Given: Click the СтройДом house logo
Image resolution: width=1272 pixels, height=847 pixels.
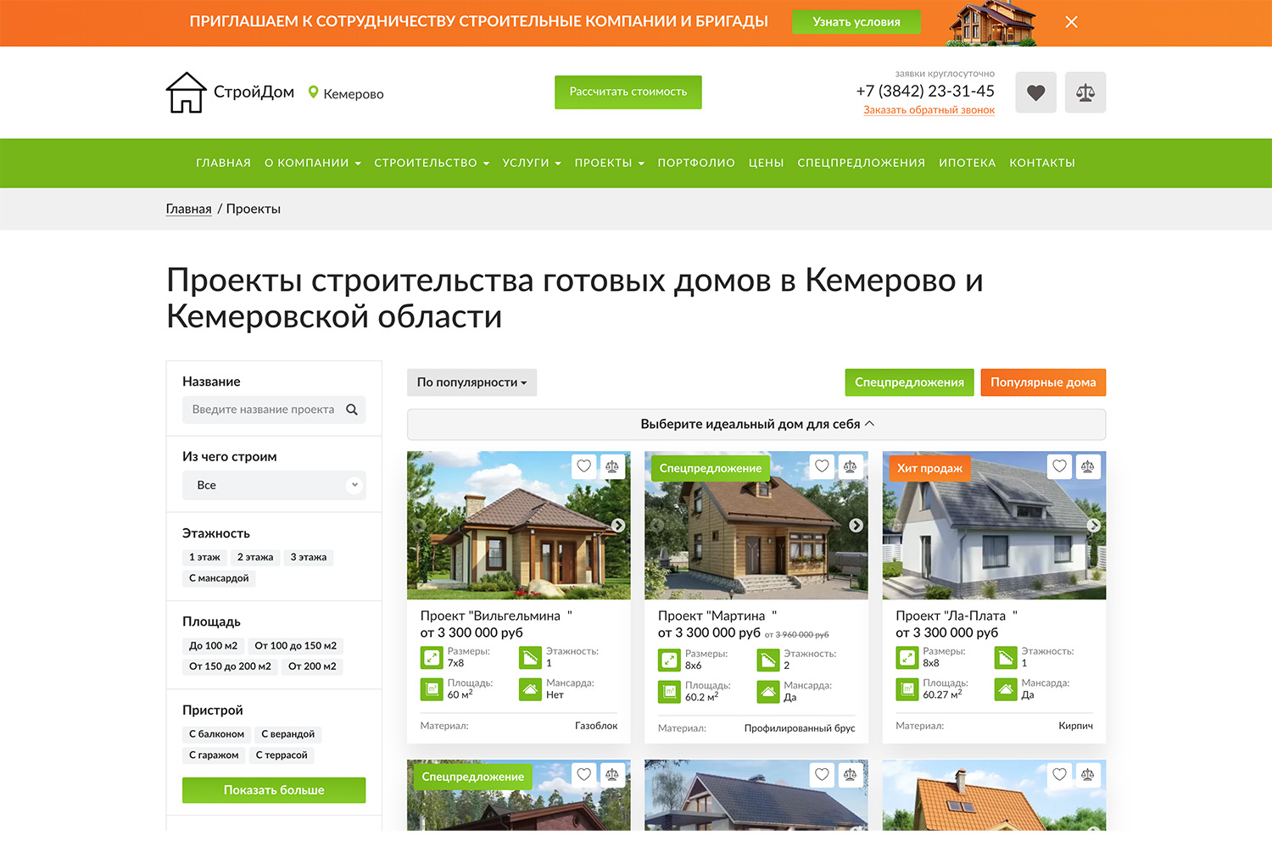Looking at the screenshot, I should (x=187, y=92).
